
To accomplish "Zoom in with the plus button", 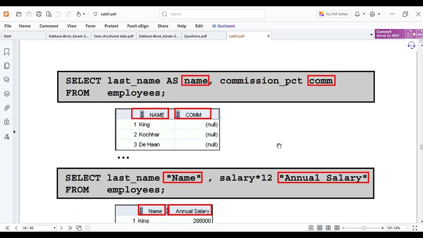I will [382, 228].
